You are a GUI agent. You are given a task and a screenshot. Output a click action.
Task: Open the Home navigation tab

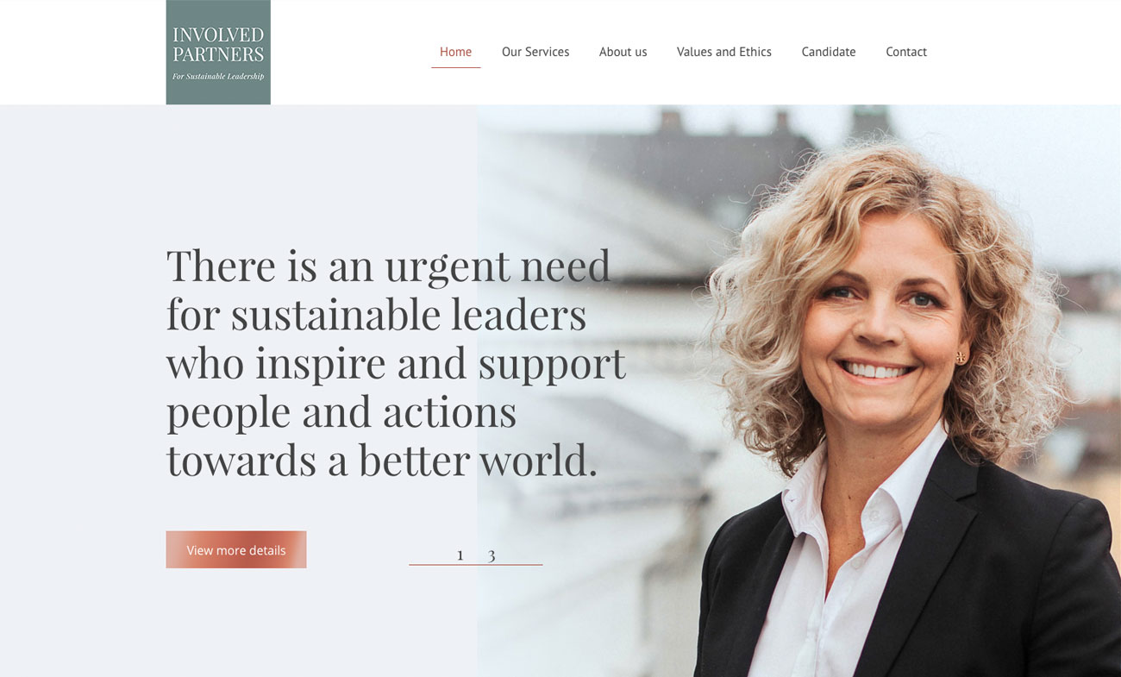(455, 52)
